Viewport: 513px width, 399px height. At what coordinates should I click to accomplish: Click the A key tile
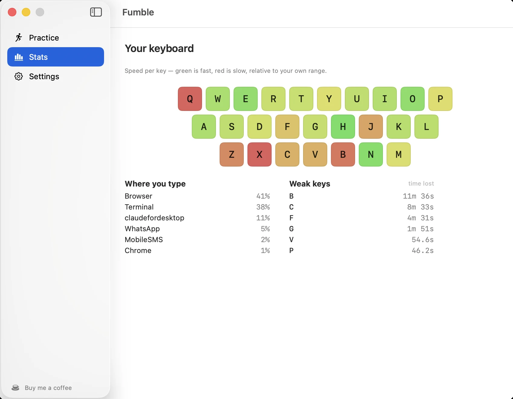204,127
